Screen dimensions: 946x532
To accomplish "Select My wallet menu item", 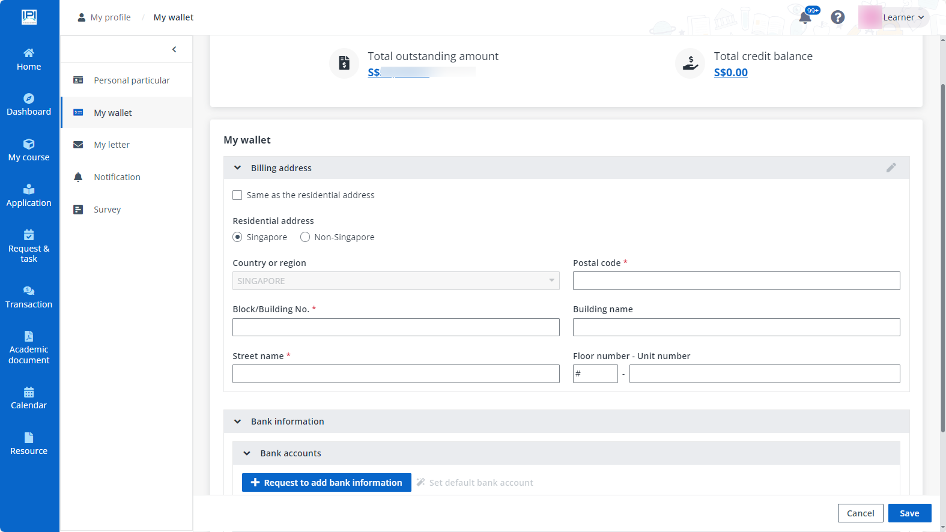I will [x=127, y=113].
